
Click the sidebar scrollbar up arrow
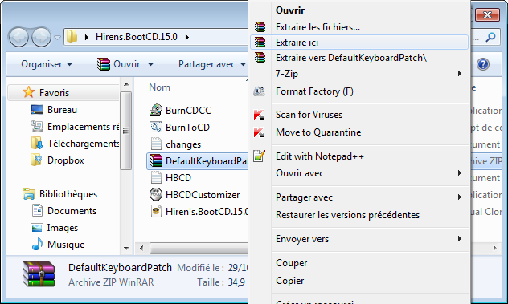126,84
